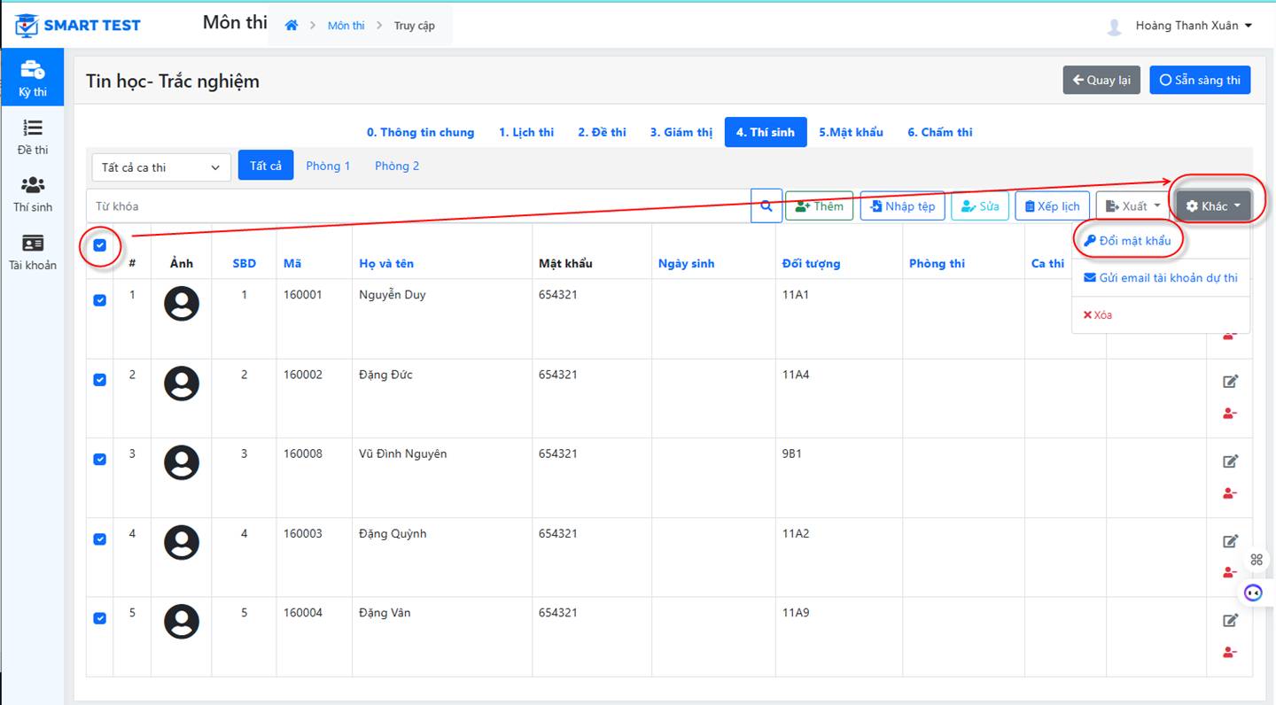Go to Thí sinh sidebar icon
The width and height of the screenshot is (1276, 705).
[33, 194]
